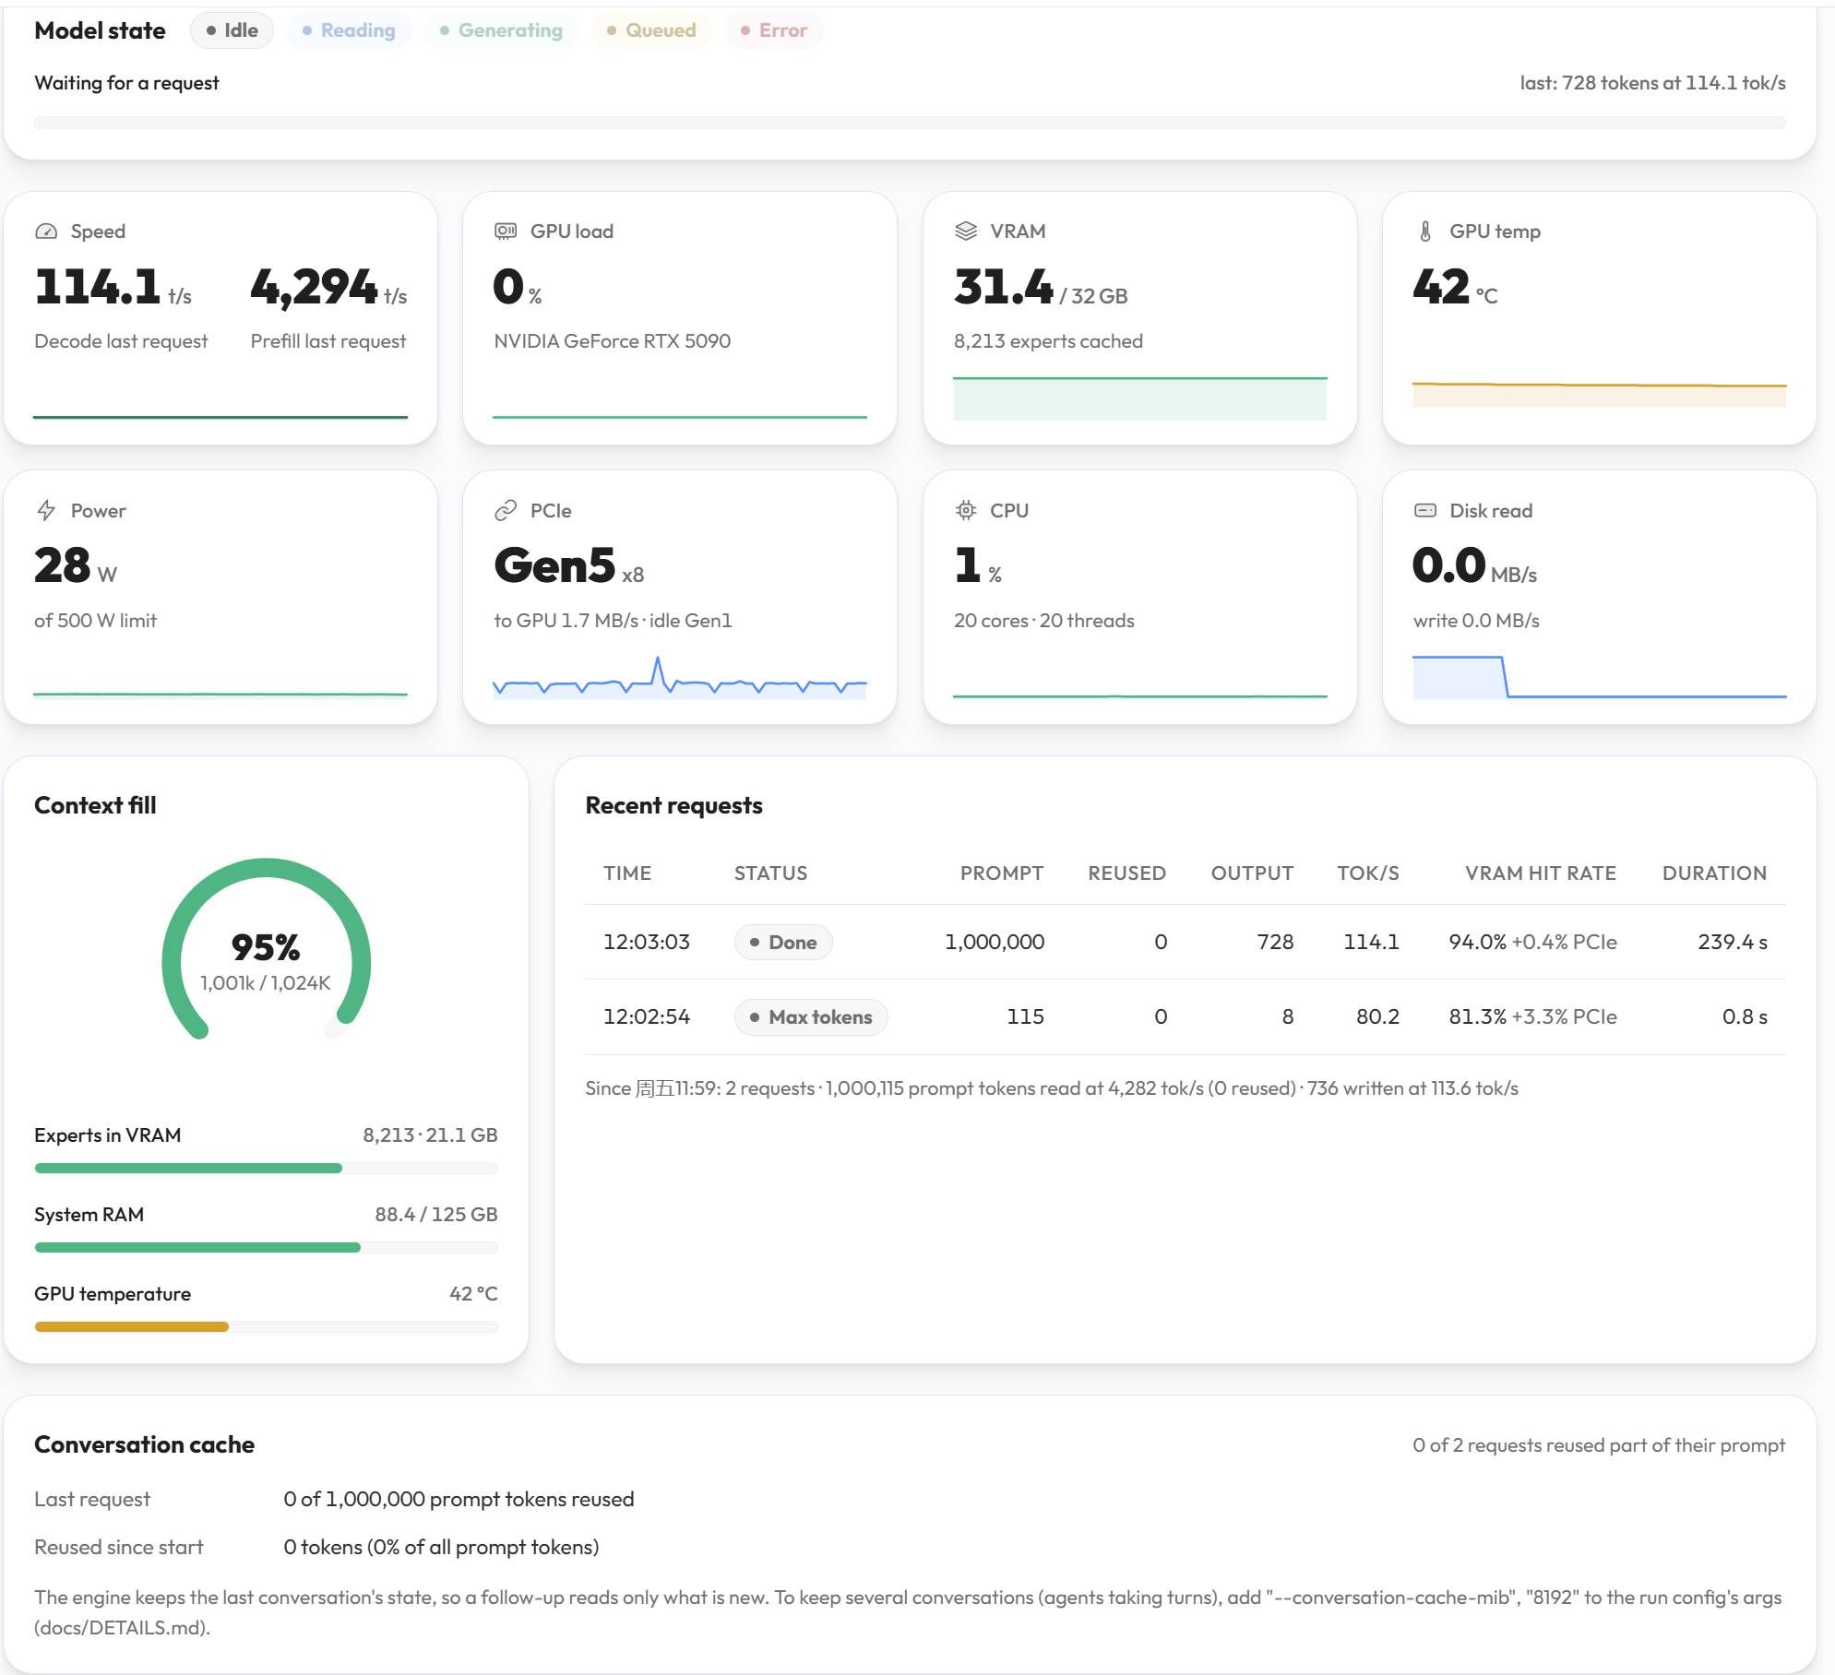Click the GPU temperature orange bar

point(131,1327)
